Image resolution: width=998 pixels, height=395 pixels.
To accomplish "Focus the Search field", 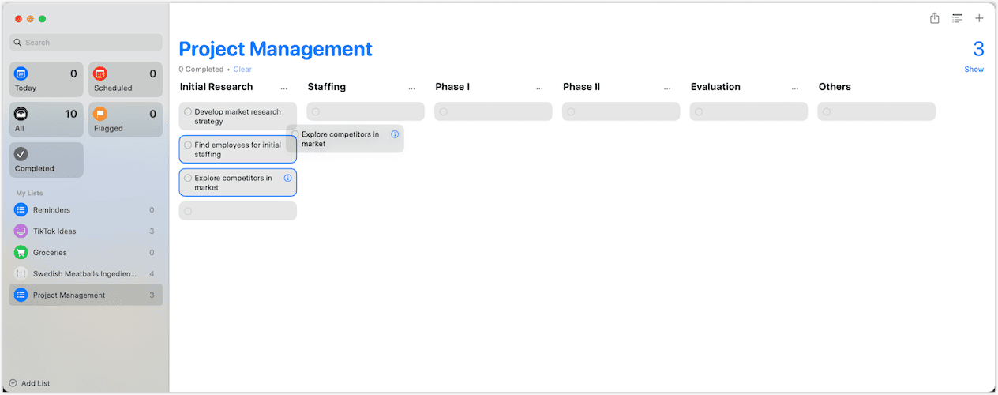I will (86, 43).
